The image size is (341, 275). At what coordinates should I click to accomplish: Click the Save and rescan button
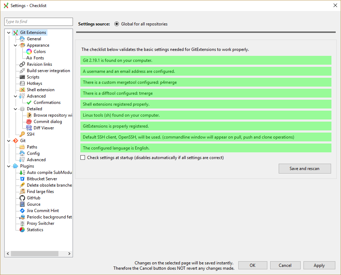pos(305,169)
